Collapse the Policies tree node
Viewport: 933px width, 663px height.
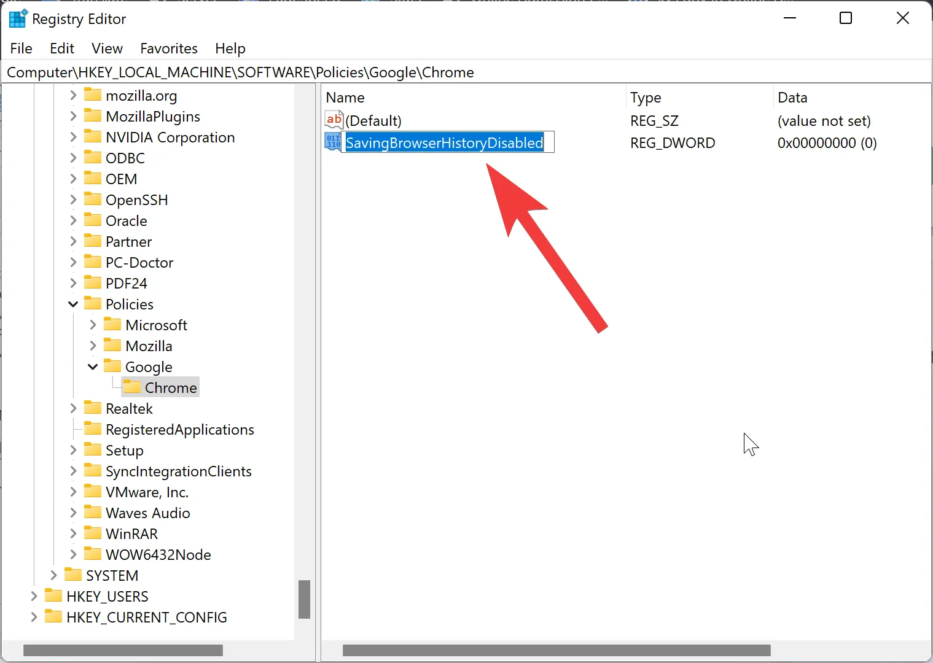click(73, 304)
